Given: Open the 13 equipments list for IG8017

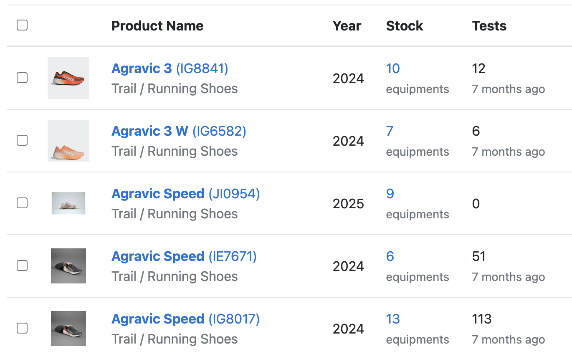Looking at the screenshot, I should (x=393, y=319).
